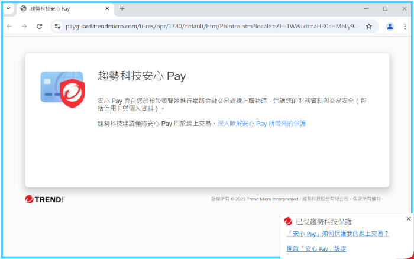414x259 pixels.
Task: Open the 深入瞭解安心 Pay 所帶來的保護 link
Action: click(x=261, y=124)
